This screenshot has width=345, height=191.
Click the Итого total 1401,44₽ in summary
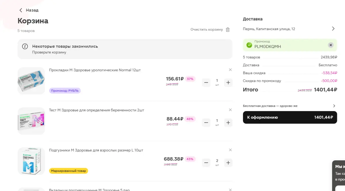[325, 90]
